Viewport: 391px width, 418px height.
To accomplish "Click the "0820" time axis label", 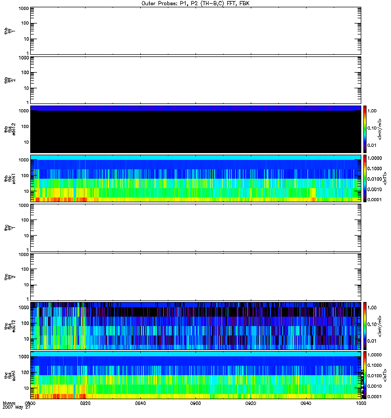I will 85,403.
